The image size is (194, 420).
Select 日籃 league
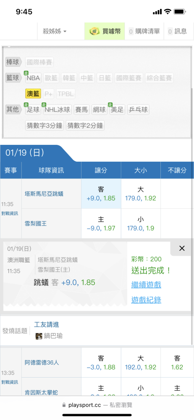[x=105, y=78]
